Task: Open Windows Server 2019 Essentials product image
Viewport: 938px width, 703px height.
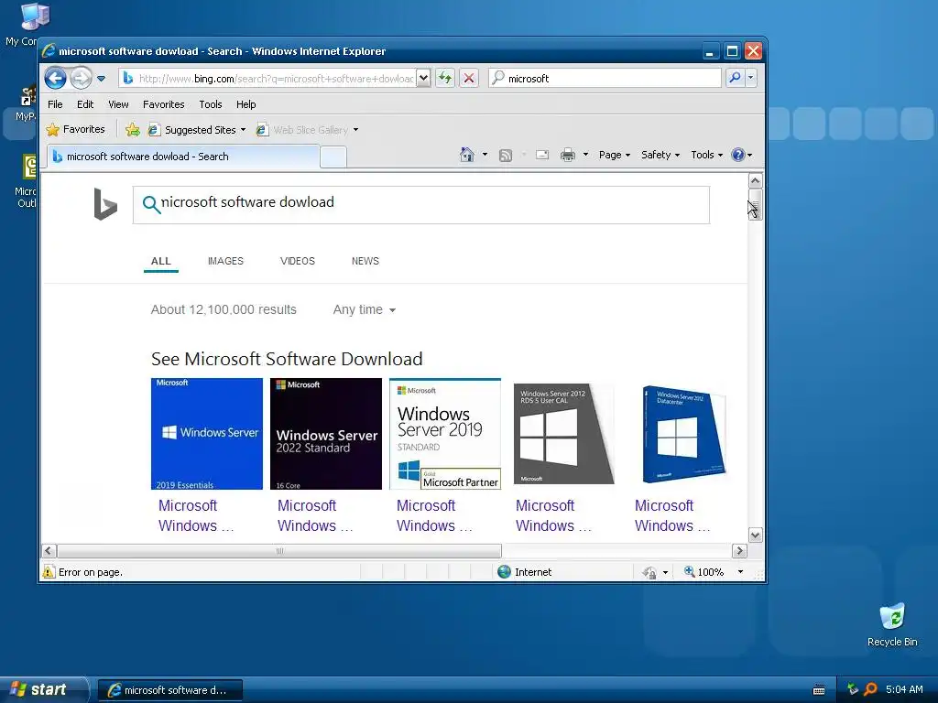Action: coord(207,433)
